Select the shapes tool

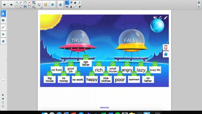(71, 3)
